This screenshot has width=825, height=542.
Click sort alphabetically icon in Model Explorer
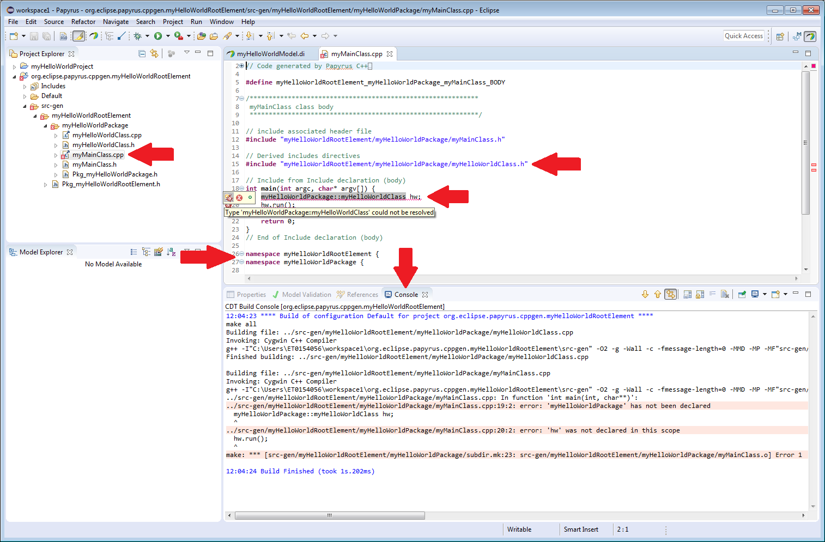click(x=171, y=252)
